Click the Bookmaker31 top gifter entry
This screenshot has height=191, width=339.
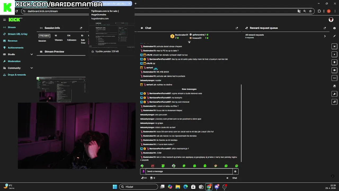click(x=179, y=36)
